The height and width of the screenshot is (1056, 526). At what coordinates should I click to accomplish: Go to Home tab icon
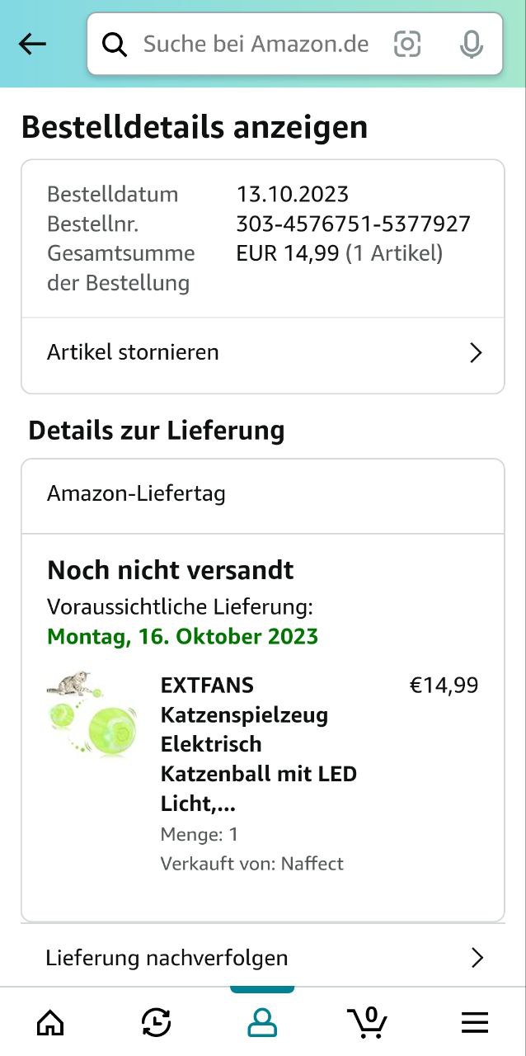click(x=51, y=1023)
